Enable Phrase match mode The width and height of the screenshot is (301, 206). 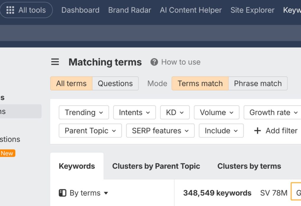coord(258,84)
